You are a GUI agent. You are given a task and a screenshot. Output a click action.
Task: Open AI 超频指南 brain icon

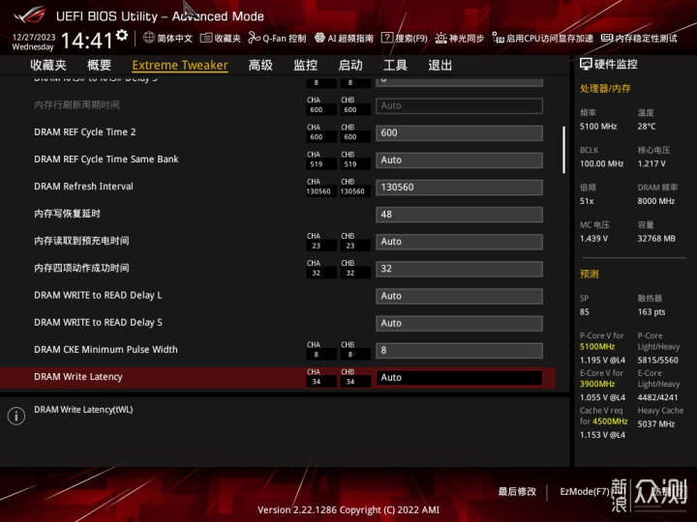coord(319,38)
